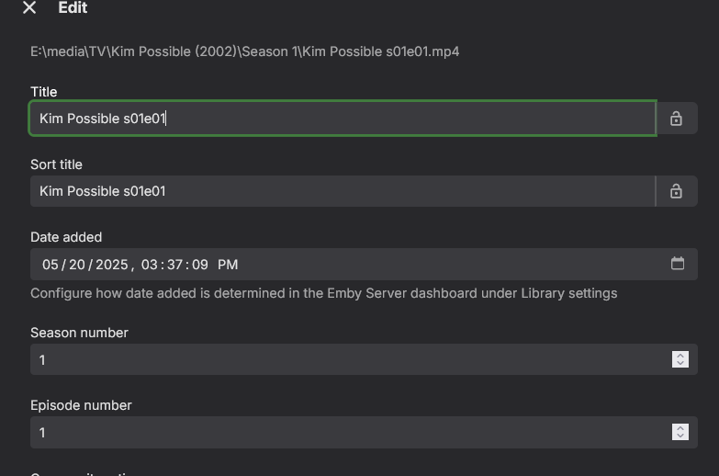Screen dimensions: 719x476
Task: Click into the Sort title field
Action: pos(342,191)
